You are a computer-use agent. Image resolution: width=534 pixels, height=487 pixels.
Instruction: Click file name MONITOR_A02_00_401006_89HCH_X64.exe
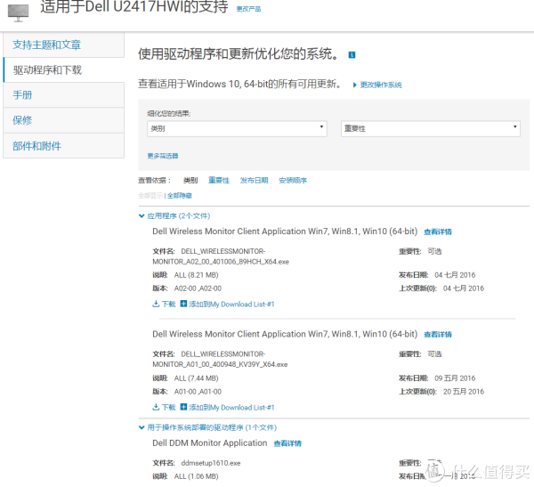(221, 262)
